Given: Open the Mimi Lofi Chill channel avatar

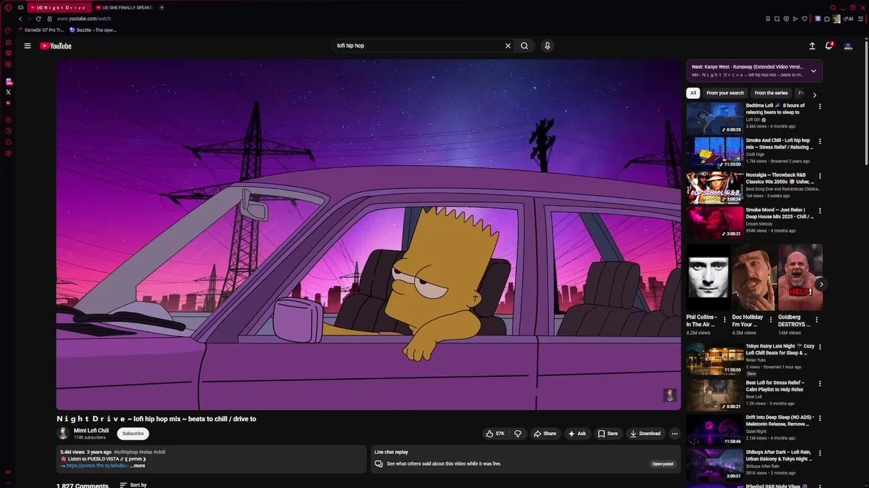Looking at the screenshot, I should click(63, 434).
